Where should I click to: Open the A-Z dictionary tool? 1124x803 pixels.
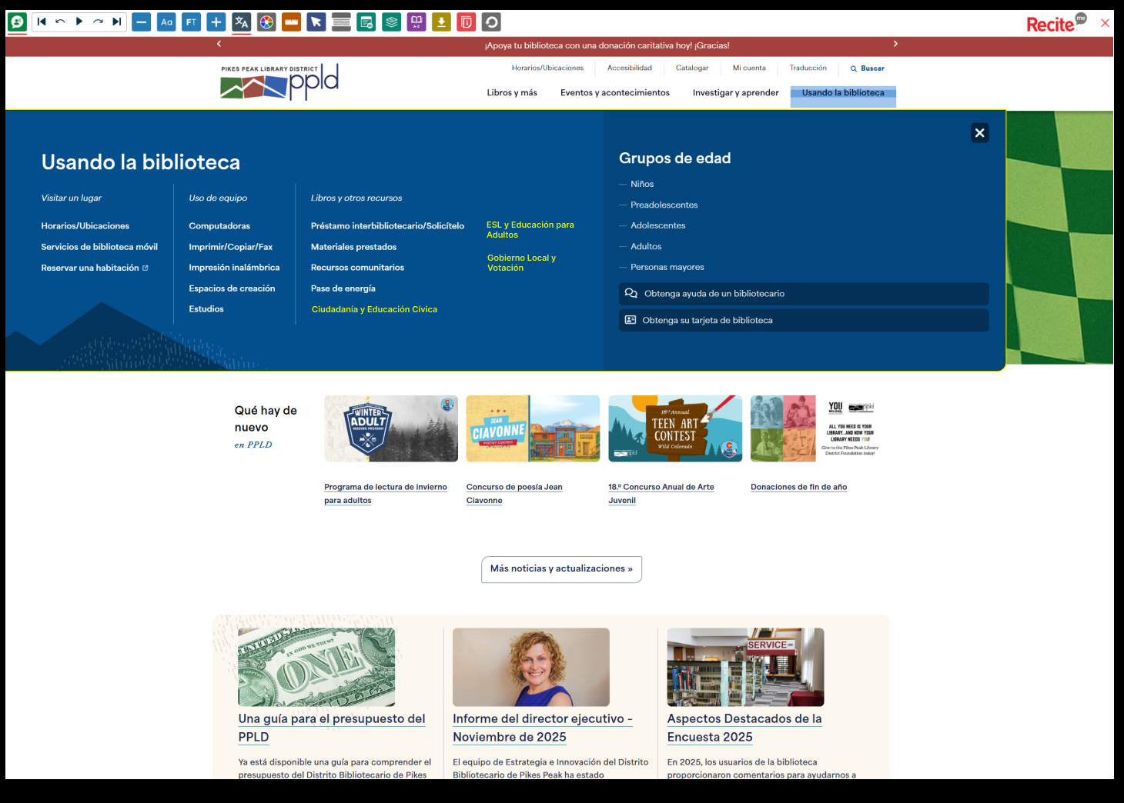tap(416, 22)
